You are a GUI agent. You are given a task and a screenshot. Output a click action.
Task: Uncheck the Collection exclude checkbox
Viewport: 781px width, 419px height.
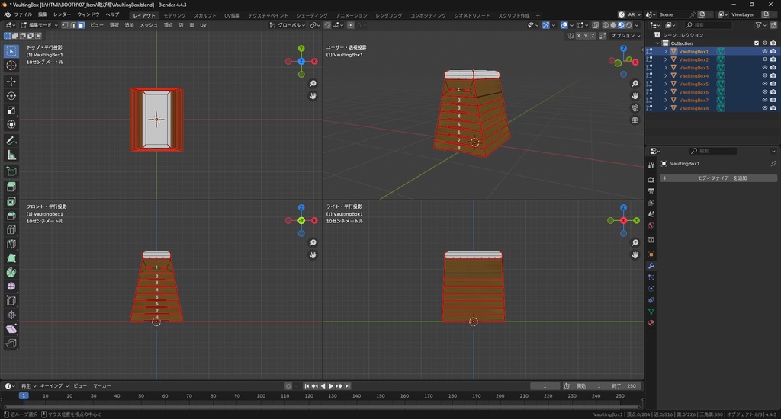pyautogui.click(x=756, y=43)
